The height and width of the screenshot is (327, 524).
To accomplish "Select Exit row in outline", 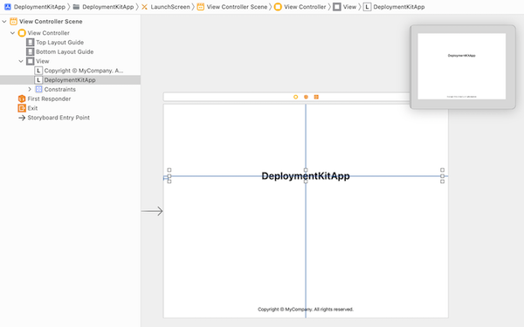I will pyautogui.click(x=70, y=108).
